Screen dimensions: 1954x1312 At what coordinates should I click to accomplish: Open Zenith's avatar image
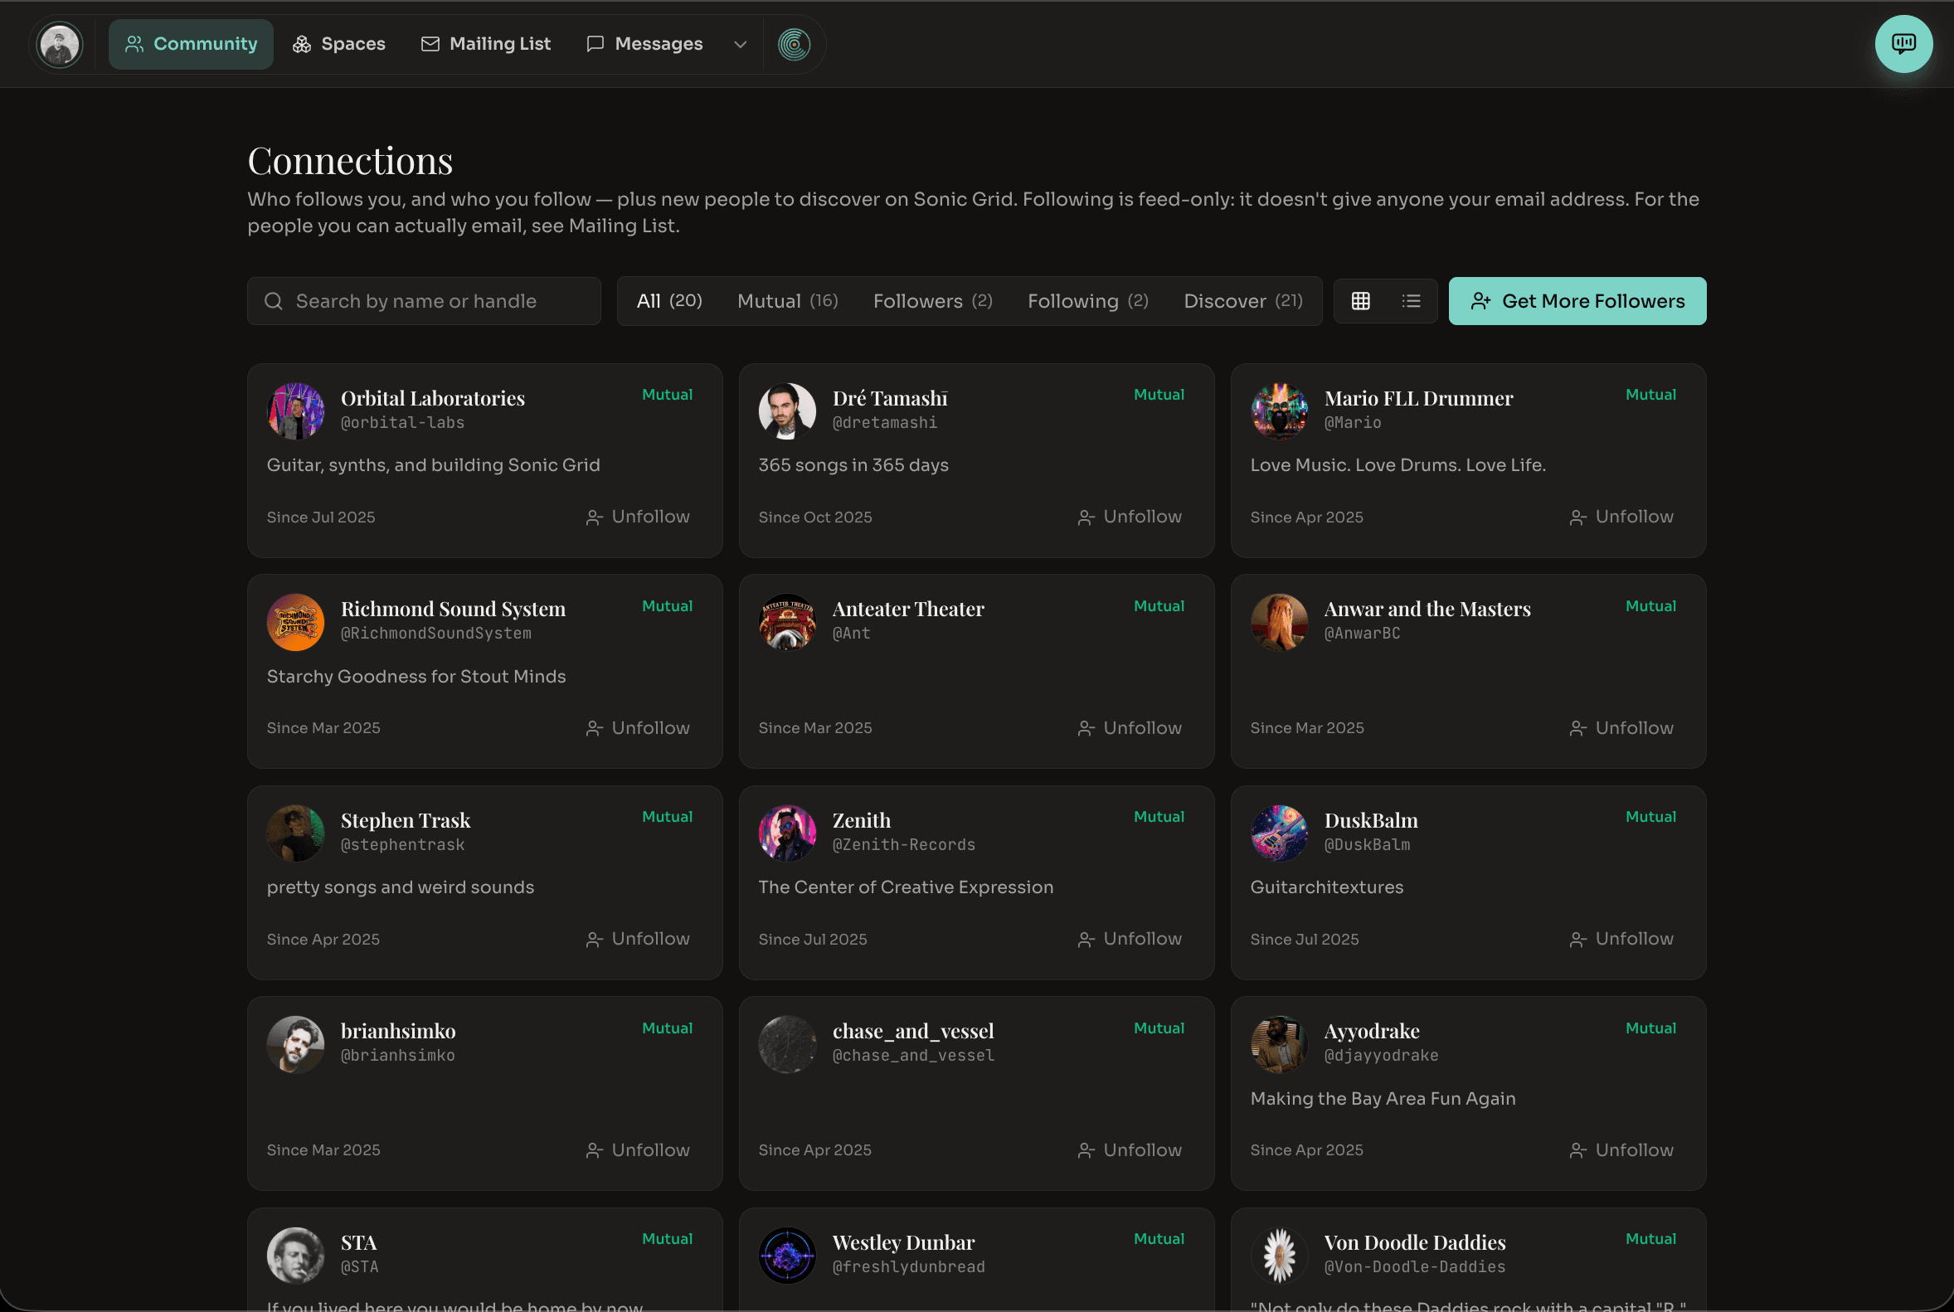tap(786, 833)
